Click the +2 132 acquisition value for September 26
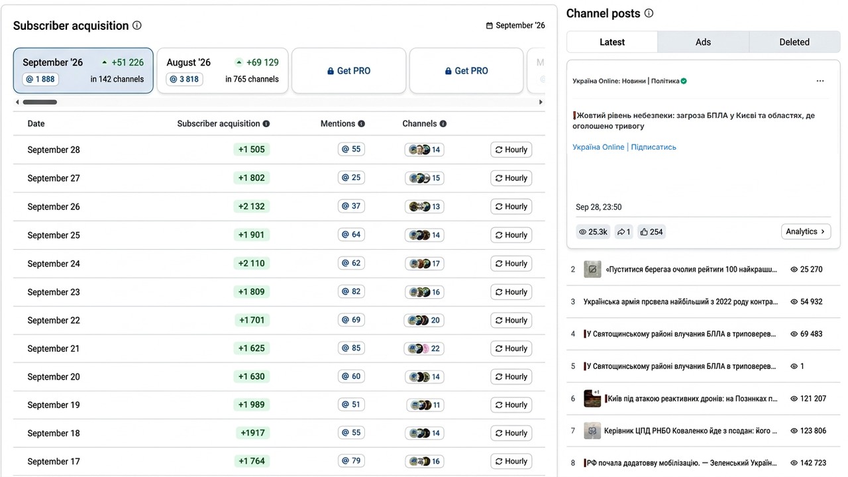The width and height of the screenshot is (848, 477). coord(252,207)
